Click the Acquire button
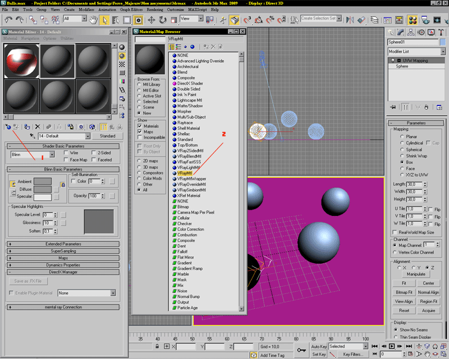The width and height of the screenshot is (449, 359). 428,311
